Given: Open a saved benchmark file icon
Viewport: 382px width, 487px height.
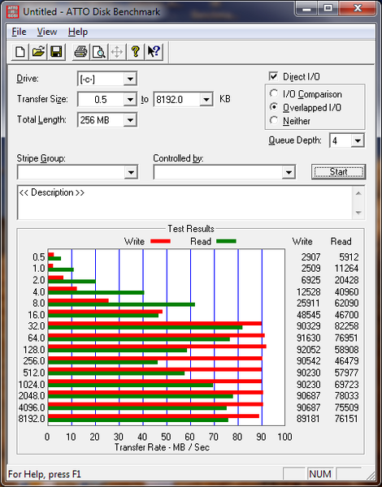Looking at the screenshot, I should click(x=38, y=52).
